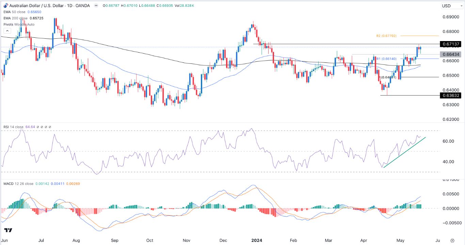Click the 0.69000 price scale label

450,17
